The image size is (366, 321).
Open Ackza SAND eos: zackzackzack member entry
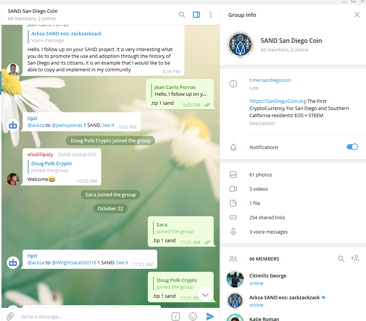pos(293,301)
